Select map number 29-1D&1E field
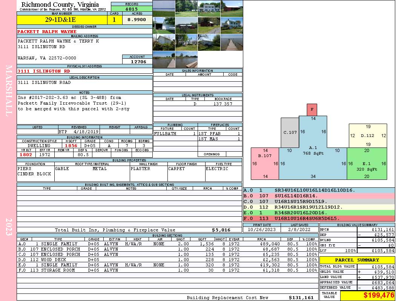Screen dimensions: 396x301 tap(62, 20)
